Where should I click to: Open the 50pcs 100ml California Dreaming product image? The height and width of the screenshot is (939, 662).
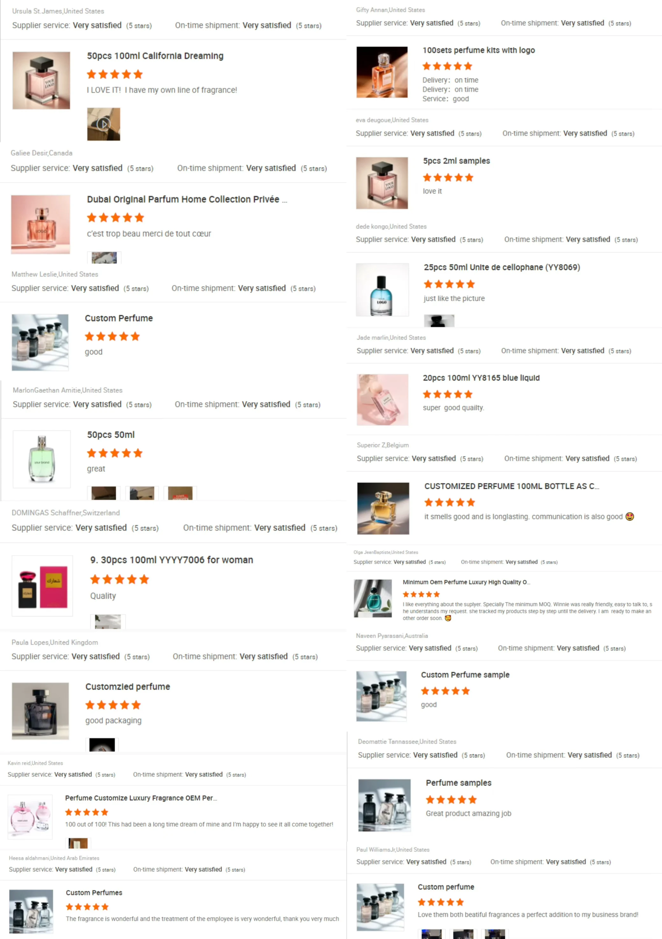pos(41,80)
